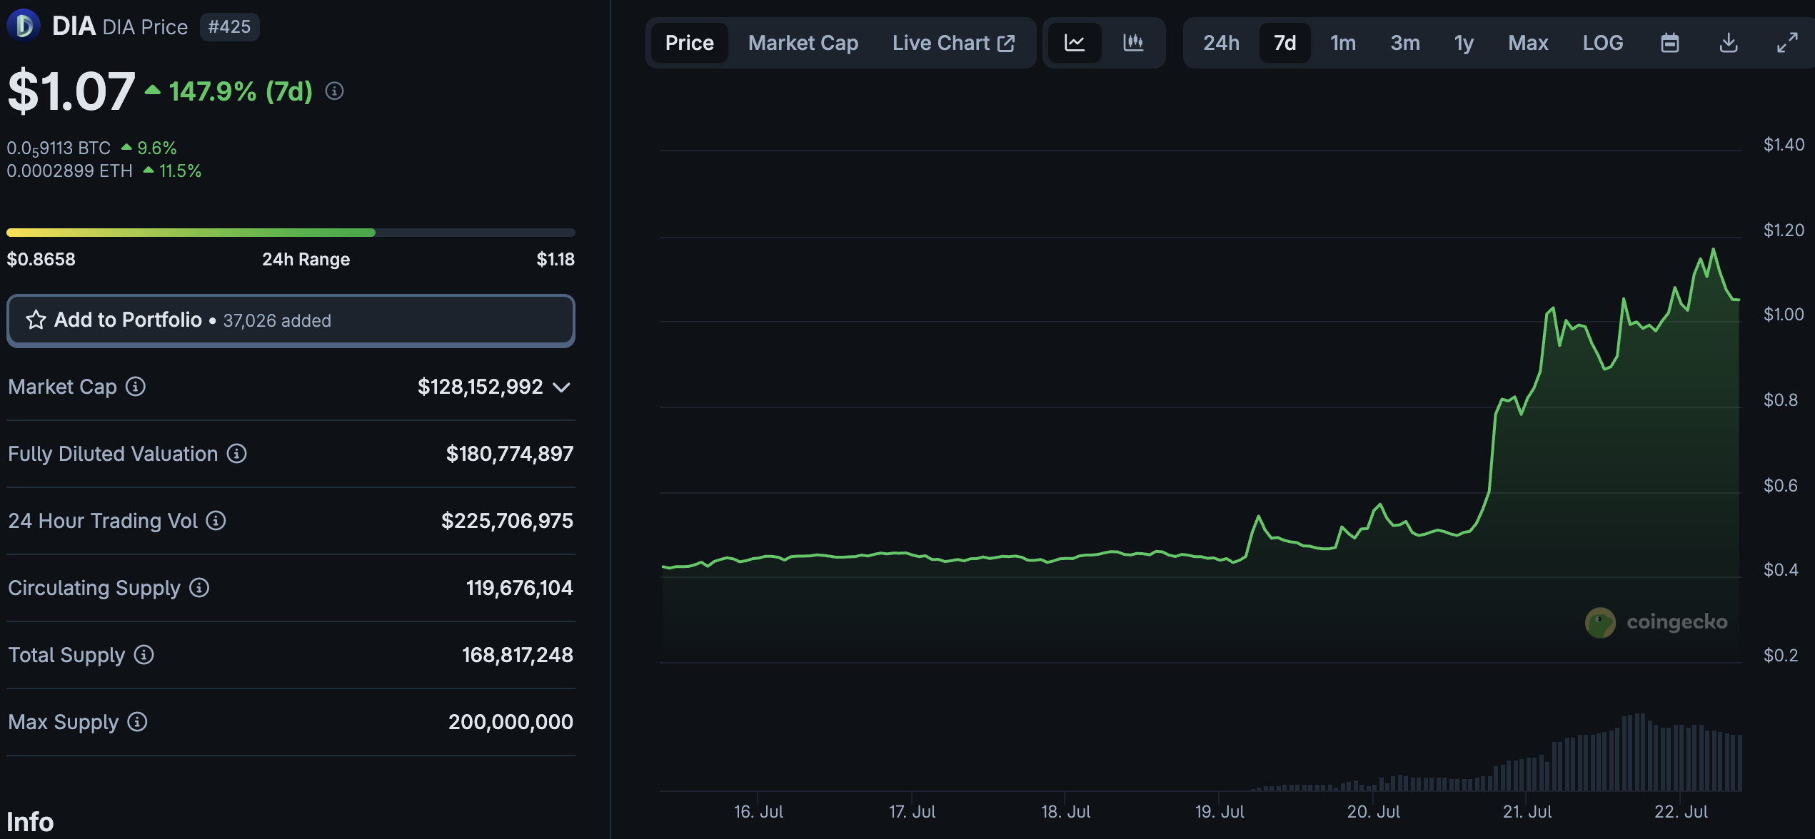Click the 24h Range progress bar
The image size is (1815, 839).
tap(290, 232)
